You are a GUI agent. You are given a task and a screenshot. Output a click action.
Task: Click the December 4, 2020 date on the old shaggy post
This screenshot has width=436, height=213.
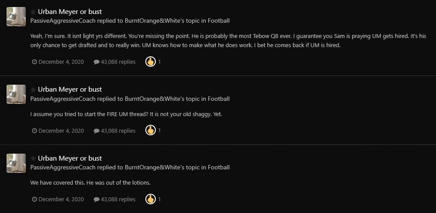click(x=61, y=131)
